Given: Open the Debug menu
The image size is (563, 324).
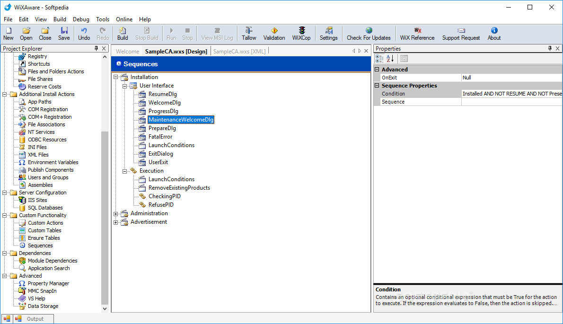Looking at the screenshot, I should coord(81,19).
